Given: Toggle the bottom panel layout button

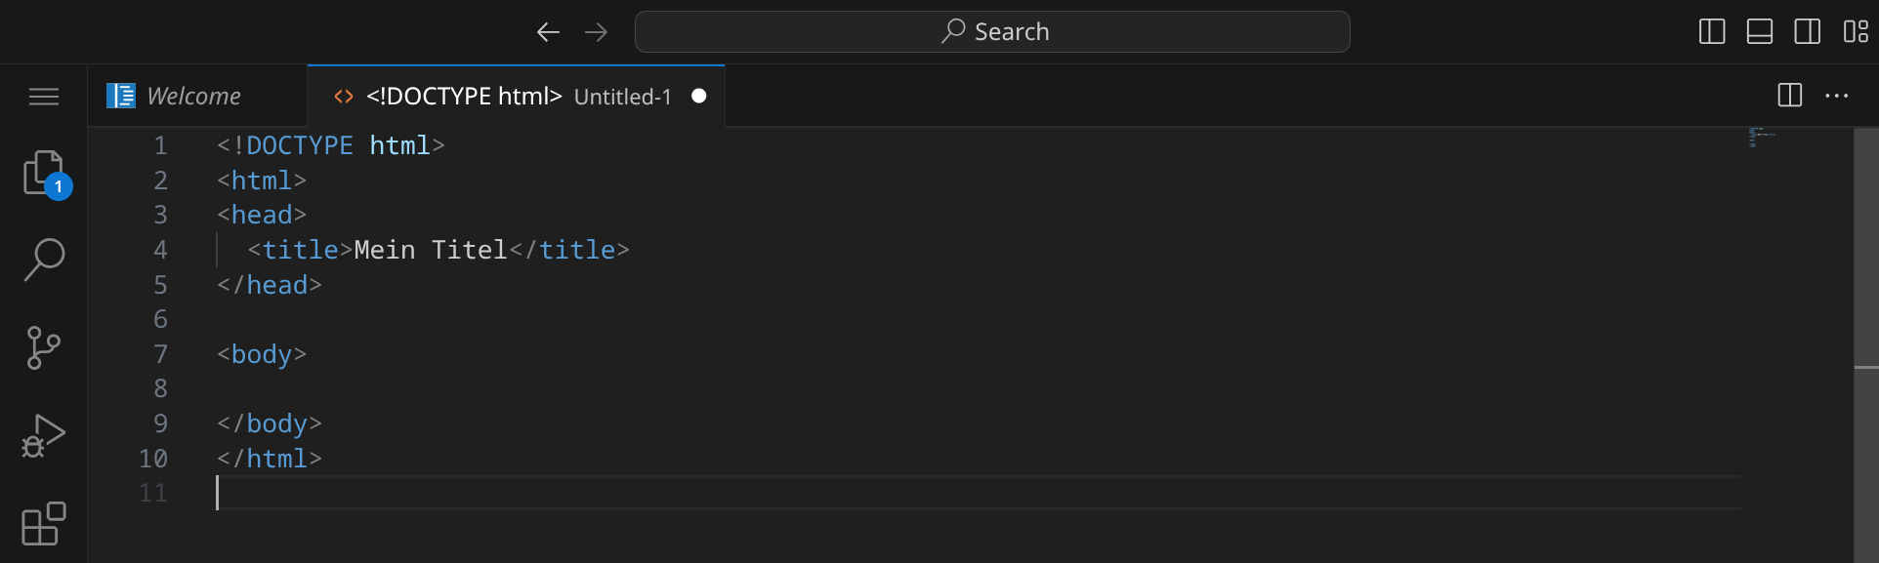Looking at the screenshot, I should coord(1760,32).
